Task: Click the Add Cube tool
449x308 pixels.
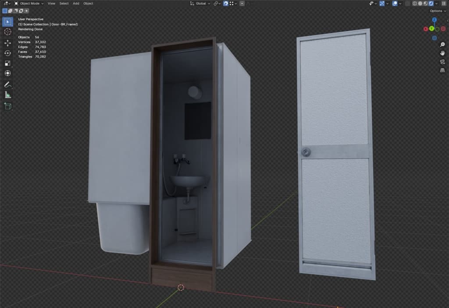Action: coord(7,106)
